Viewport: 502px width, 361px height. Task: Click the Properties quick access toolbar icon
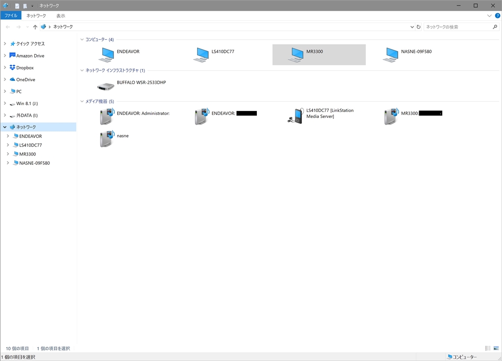click(17, 6)
